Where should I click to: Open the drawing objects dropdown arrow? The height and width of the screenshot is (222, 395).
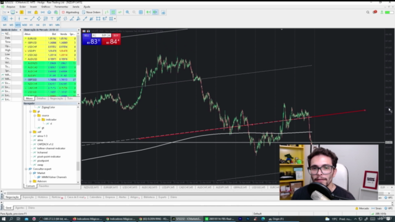[x=115, y=18]
